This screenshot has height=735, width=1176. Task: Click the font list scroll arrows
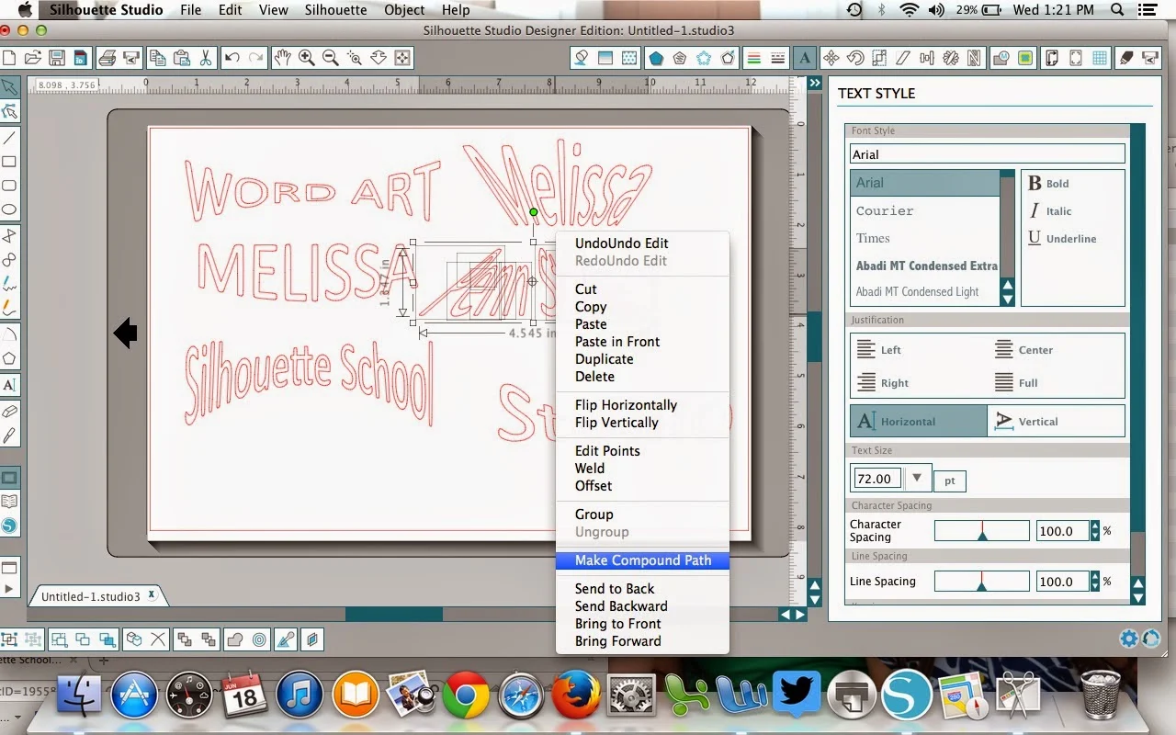(1008, 292)
